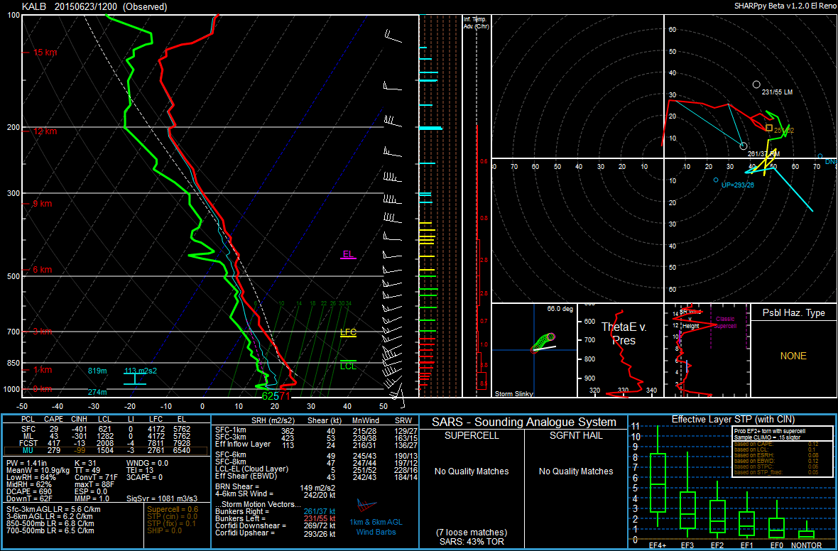
Task: Click the SUPERCELL column header in SARS
Action: [x=471, y=435]
